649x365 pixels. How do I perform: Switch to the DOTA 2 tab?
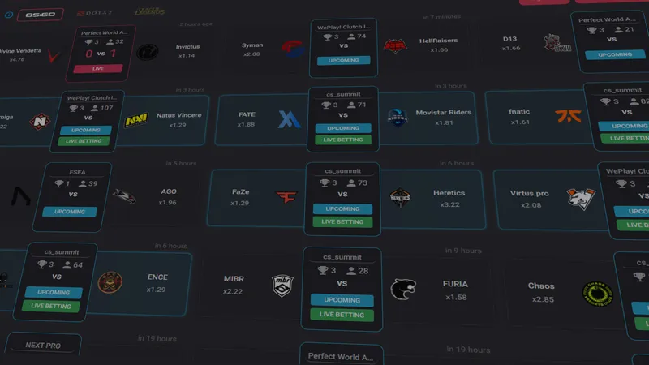click(94, 13)
